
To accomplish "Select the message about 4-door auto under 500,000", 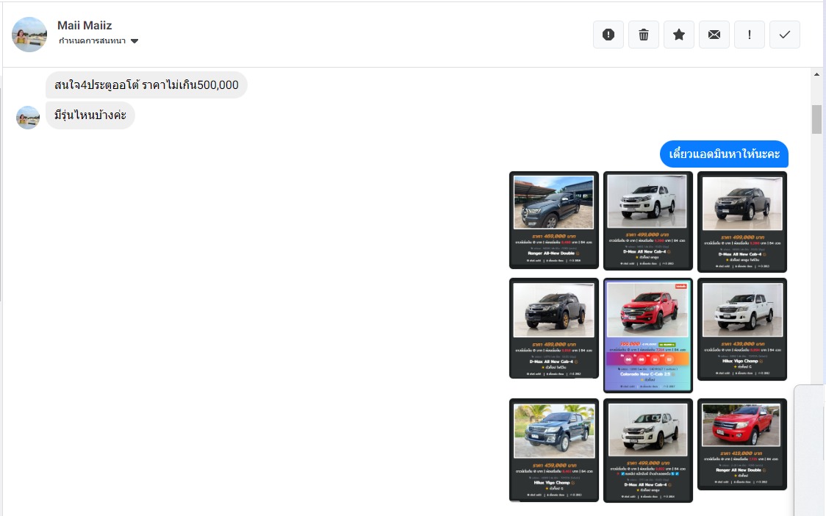I will (x=146, y=85).
